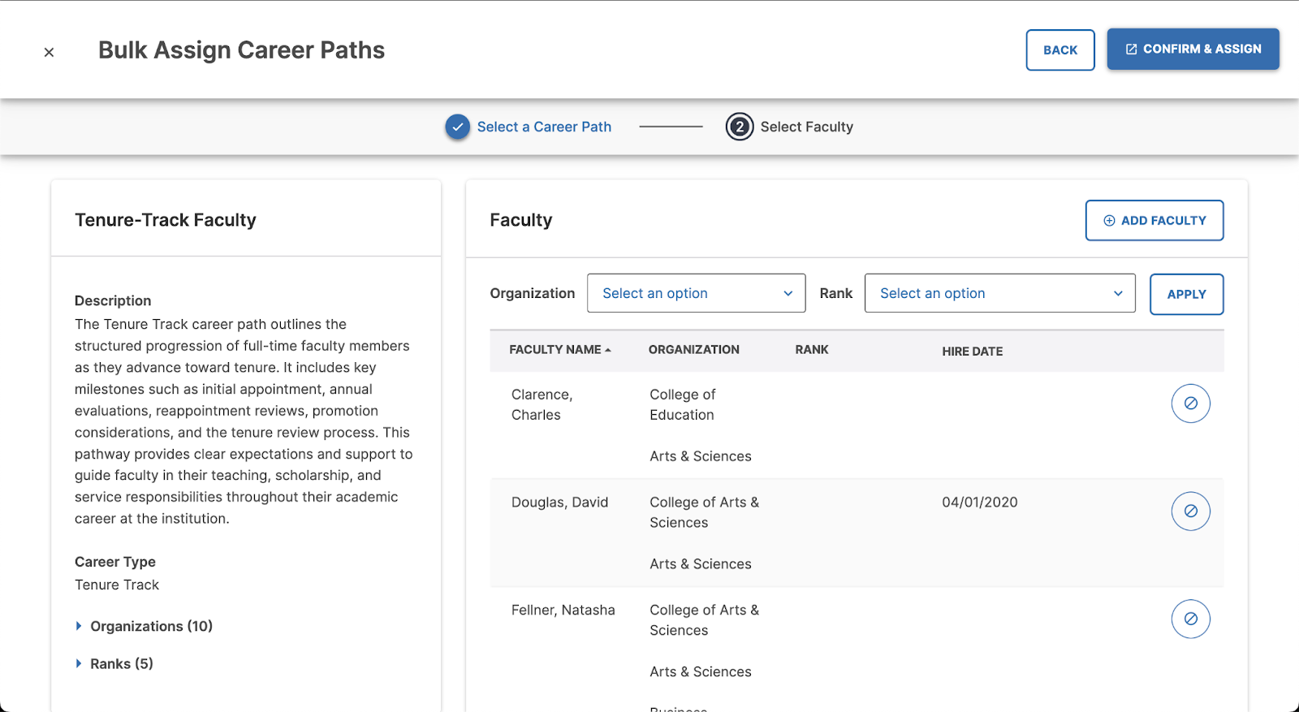Select the Select Faculty step label
This screenshot has width=1299, height=712.
(807, 127)
